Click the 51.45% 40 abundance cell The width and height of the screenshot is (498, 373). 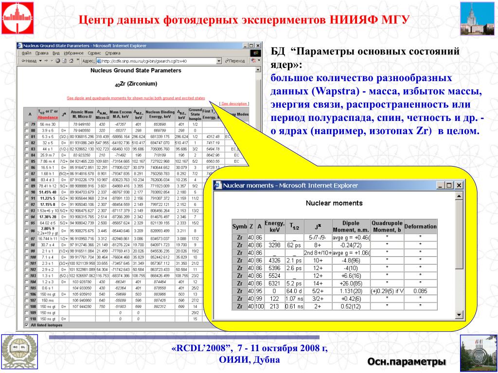[48, 192]
